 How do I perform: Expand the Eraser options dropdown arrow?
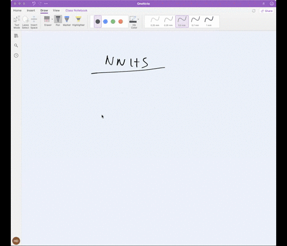tap(53, 19)
